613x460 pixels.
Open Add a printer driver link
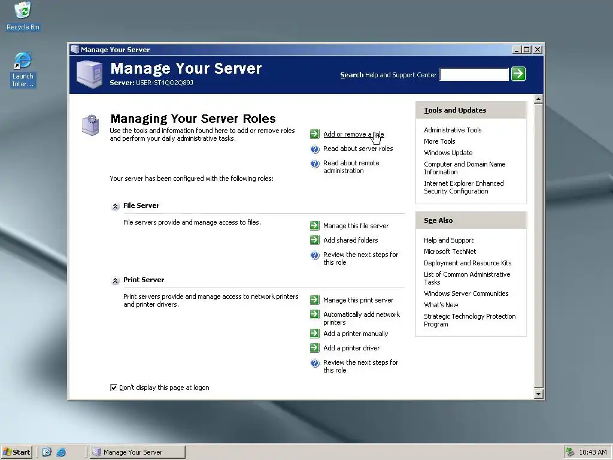click(351, 348)
